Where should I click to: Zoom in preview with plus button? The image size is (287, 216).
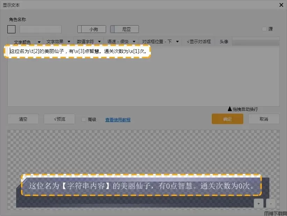coord(259,203)
